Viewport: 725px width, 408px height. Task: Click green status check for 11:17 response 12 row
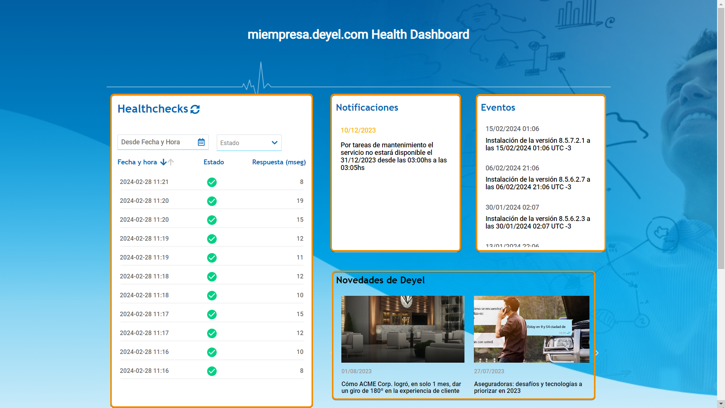point(212,333)
